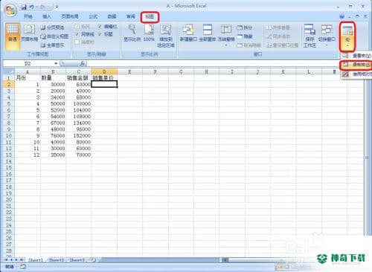Open the Zoom (显示比例) magnifier tool
Viewport: 372px width, 272px height.
click(132, 33)
